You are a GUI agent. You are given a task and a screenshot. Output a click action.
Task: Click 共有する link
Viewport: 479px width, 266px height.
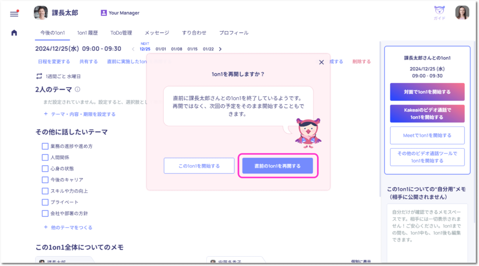point(88,62)
